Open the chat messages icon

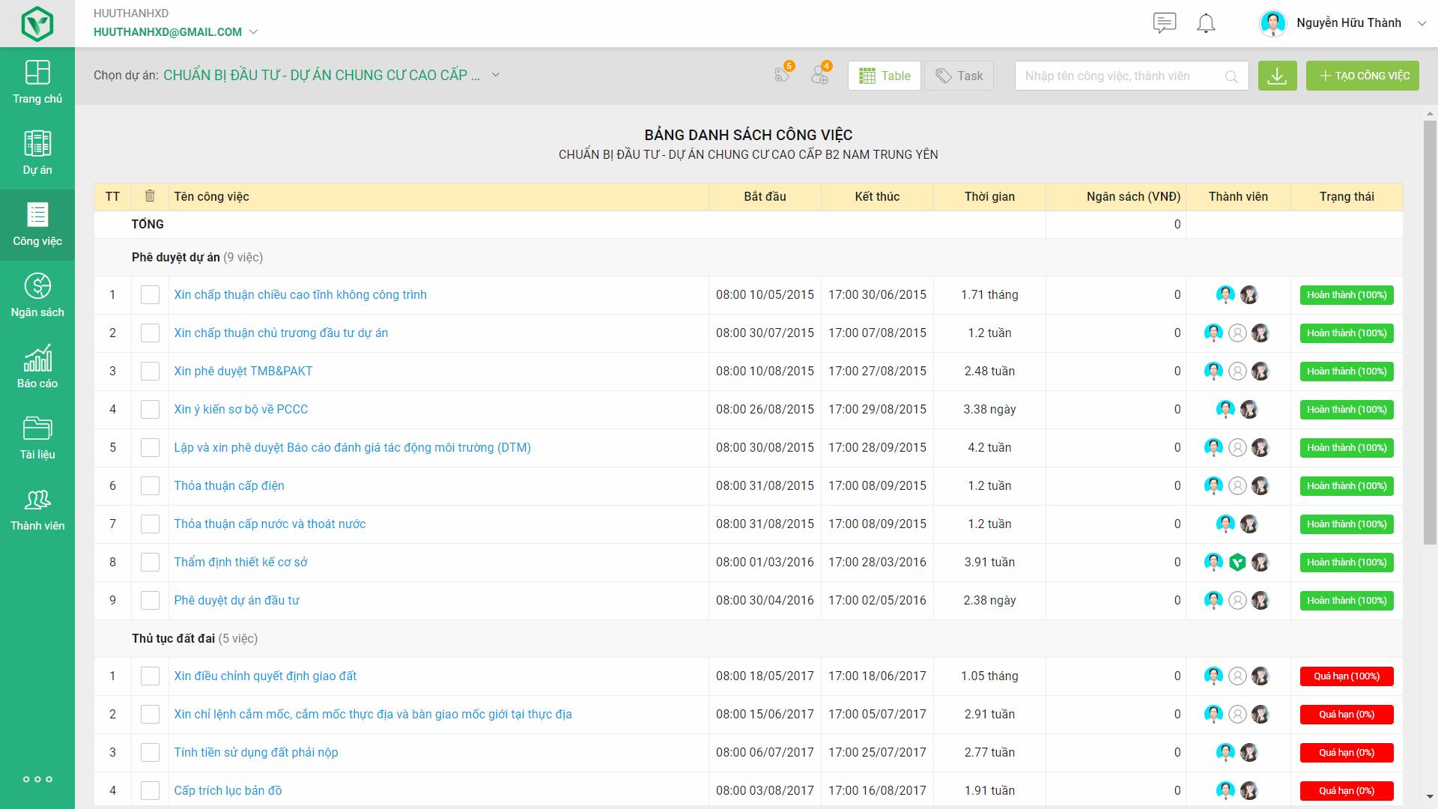pos(1165,23)
